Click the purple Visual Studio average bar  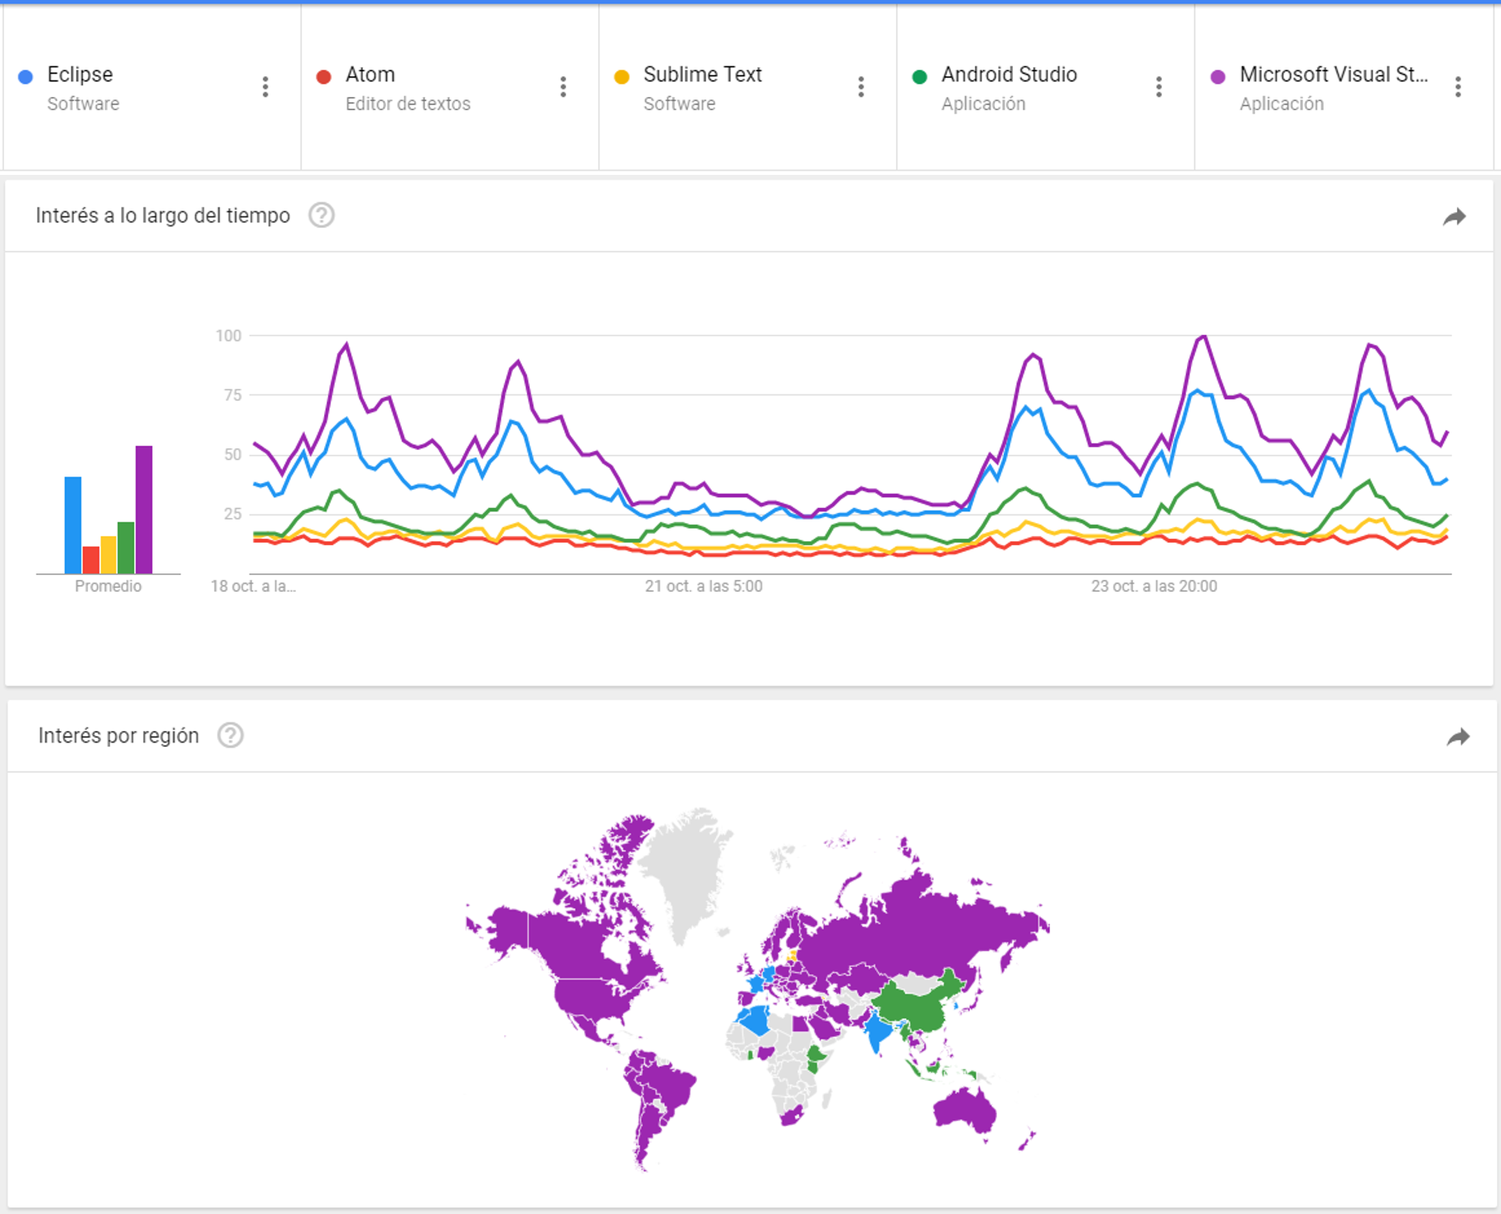click(x=144, y=510)
